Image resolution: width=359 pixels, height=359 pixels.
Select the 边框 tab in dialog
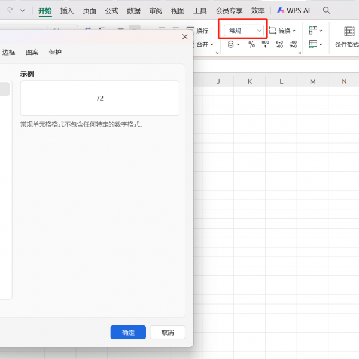[x=8, y=52]
